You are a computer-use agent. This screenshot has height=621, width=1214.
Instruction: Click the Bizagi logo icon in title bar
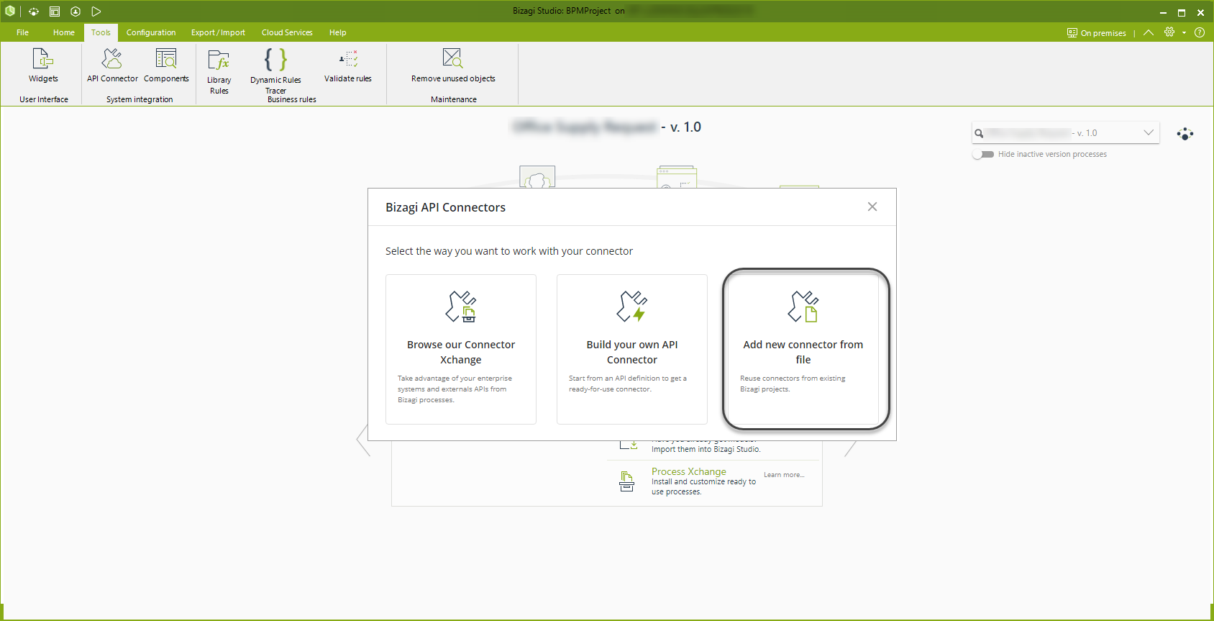10,12
